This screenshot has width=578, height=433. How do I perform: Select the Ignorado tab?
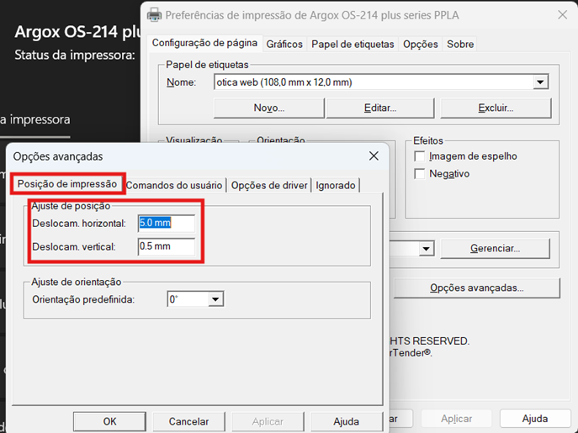[x=336, y=185]
